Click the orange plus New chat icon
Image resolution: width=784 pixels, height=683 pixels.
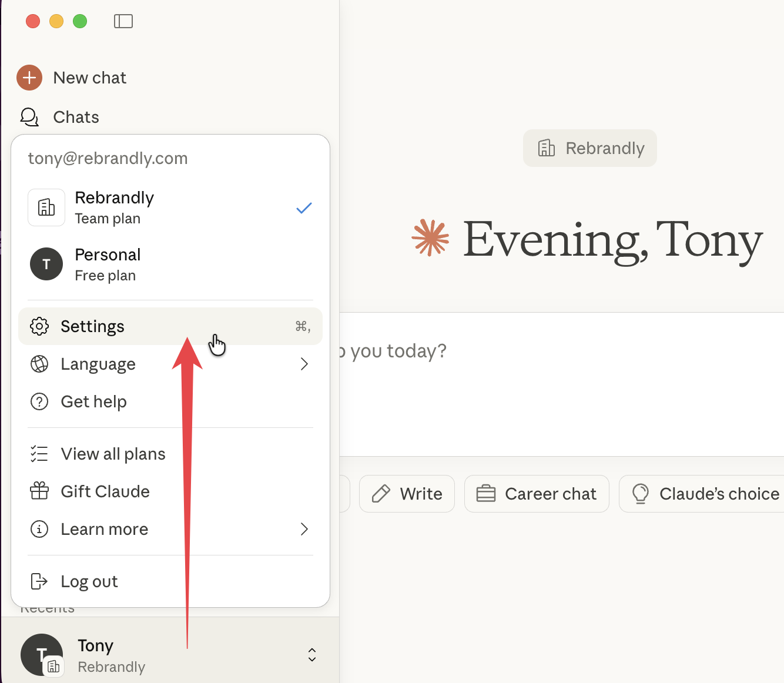click(29, 78)
